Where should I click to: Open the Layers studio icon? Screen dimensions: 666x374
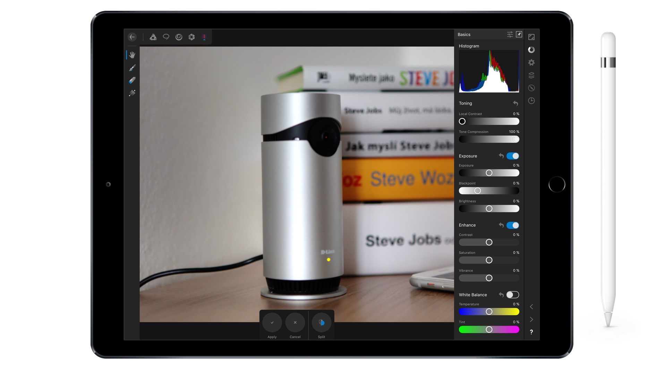pyautogui.click(x=531, y=75)
